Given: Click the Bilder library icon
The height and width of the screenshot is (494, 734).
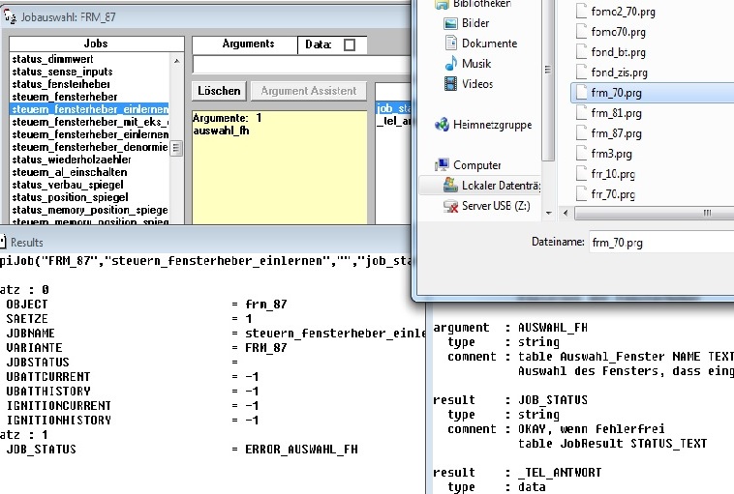Looking at the screenshot, I should pos(451,23).
